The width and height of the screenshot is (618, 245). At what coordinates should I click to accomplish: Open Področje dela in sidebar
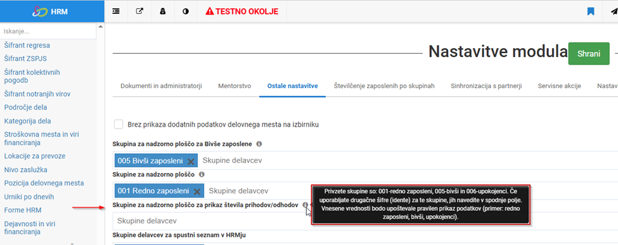tap(25, 107)
